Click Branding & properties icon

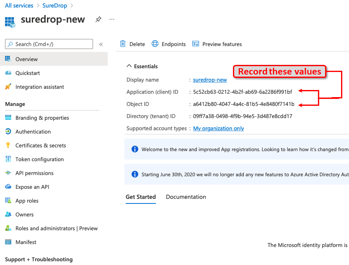tap(8, 118)
